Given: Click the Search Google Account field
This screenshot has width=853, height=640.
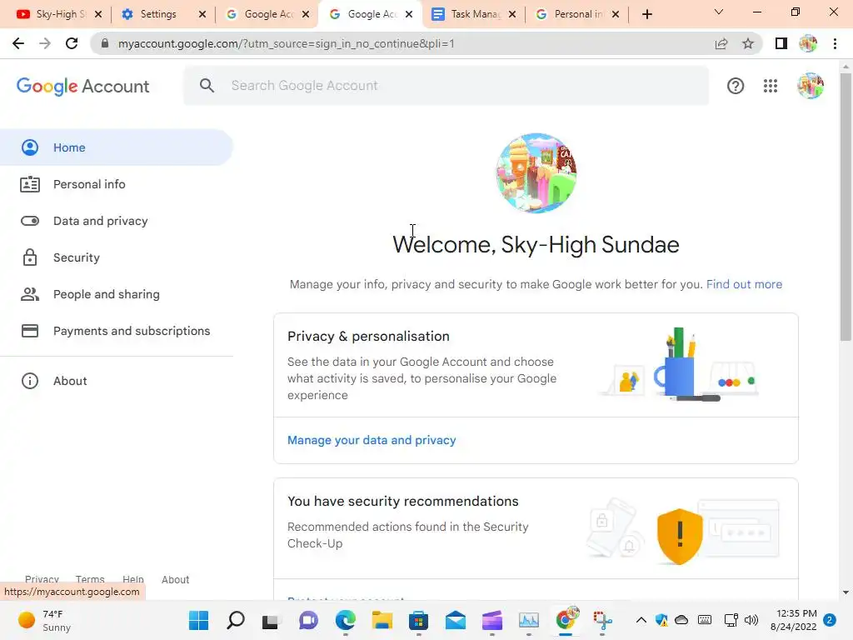Looking at the screenshot, I should tap(446, 86).
